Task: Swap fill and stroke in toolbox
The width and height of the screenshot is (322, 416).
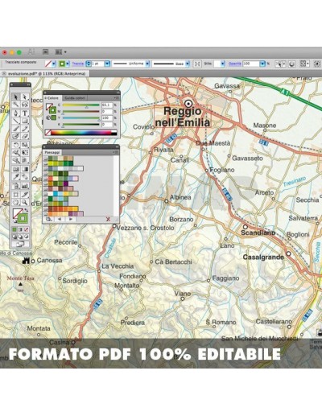Action: pos(27,210)
